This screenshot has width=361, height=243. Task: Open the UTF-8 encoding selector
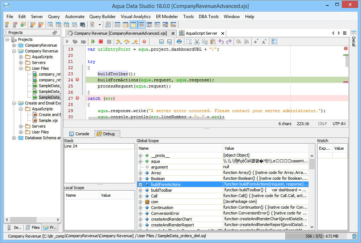click(339, 124)
